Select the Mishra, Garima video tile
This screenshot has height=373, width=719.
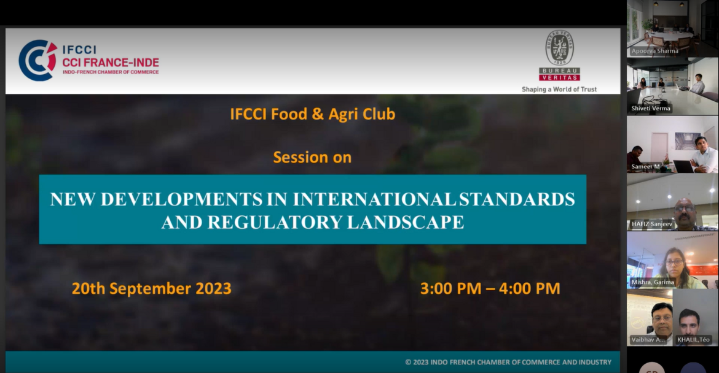coord(672,260)
